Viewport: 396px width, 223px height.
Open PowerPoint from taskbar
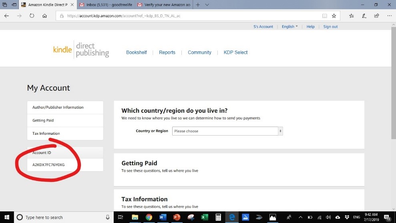click(177, 217)
